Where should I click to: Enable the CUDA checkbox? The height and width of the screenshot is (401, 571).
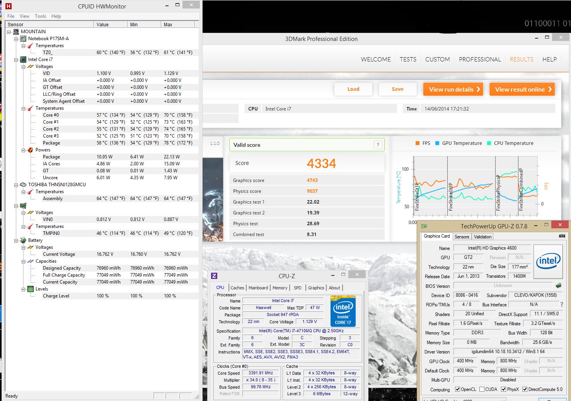click(482, 389)
